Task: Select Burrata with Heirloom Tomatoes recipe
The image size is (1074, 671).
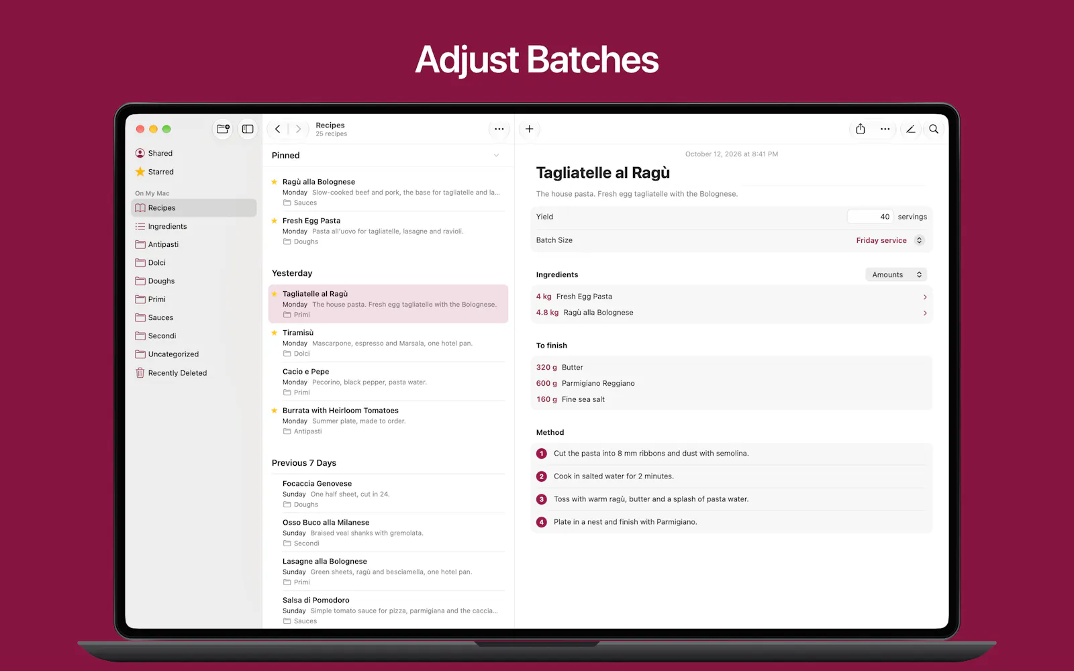Action: pyautogui.click(x=388, y=421)
